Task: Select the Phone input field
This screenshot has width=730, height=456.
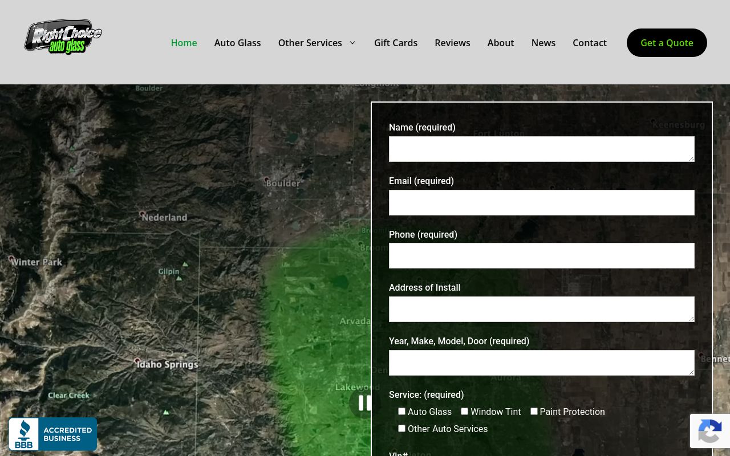Action: (x=542, y=256)
